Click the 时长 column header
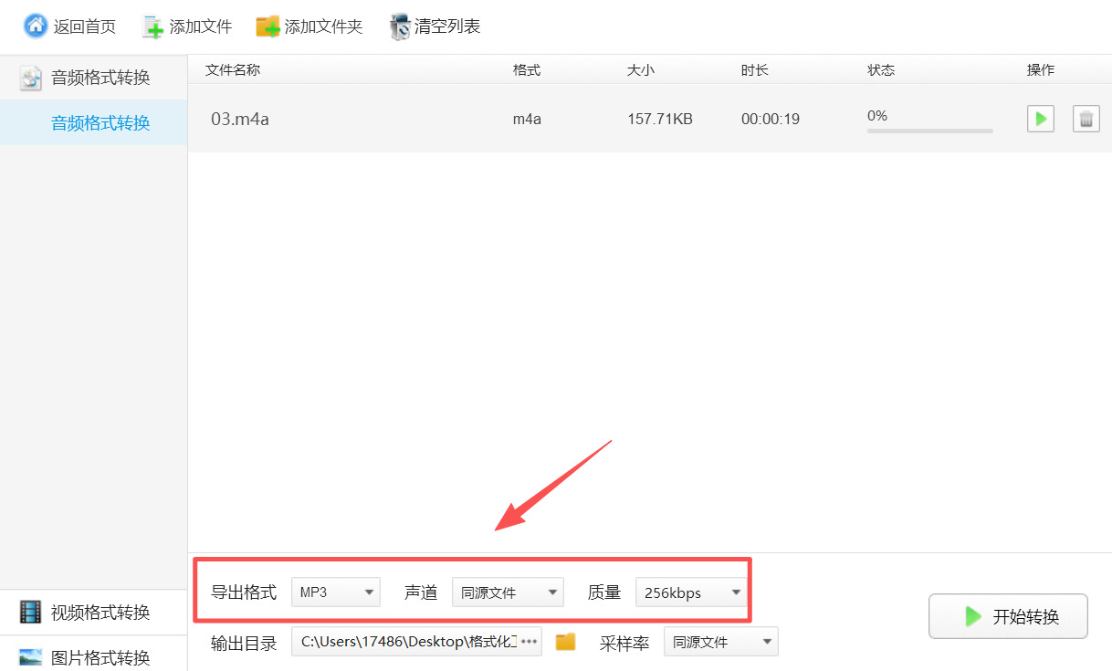 [755, 70]
